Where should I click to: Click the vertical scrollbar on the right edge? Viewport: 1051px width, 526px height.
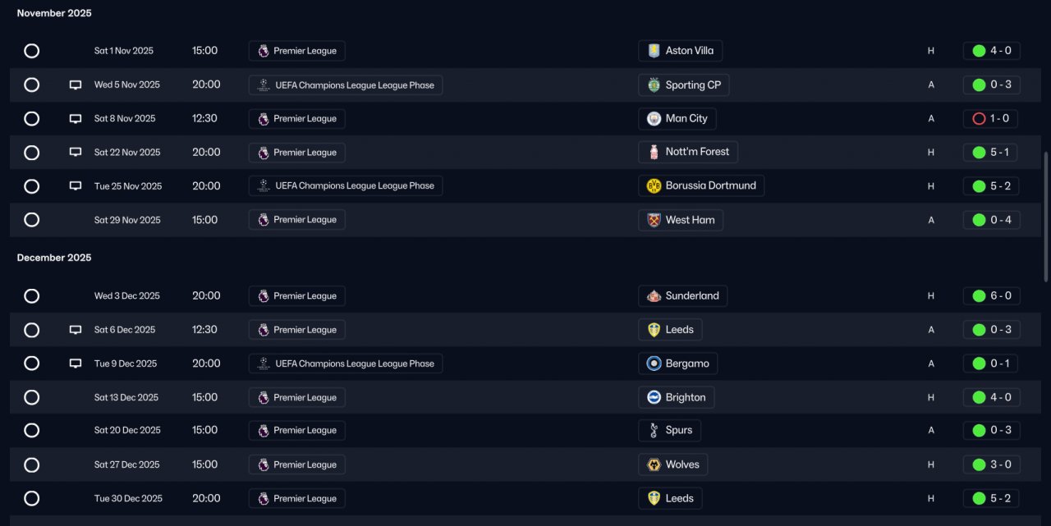[1045, 217]
